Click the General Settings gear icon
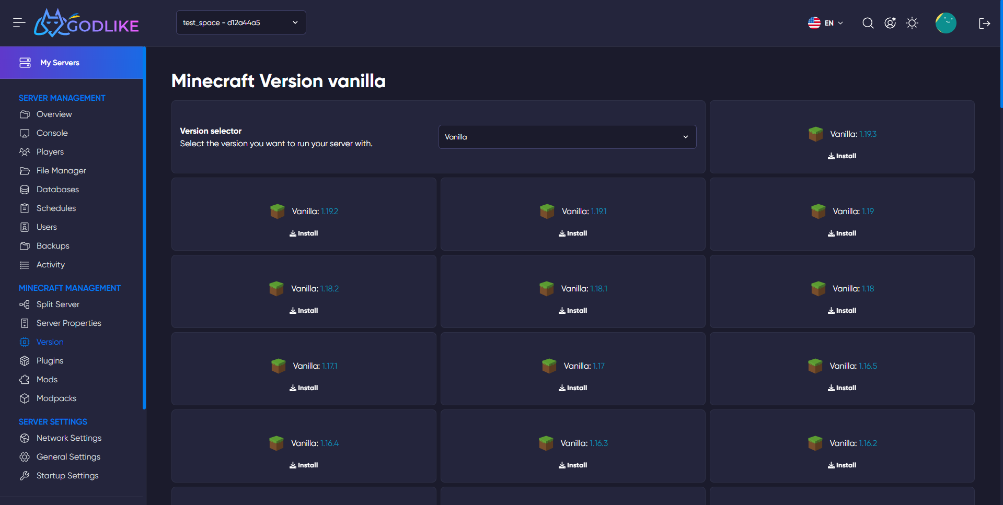 pyautogui.click(x=25, y=457)
